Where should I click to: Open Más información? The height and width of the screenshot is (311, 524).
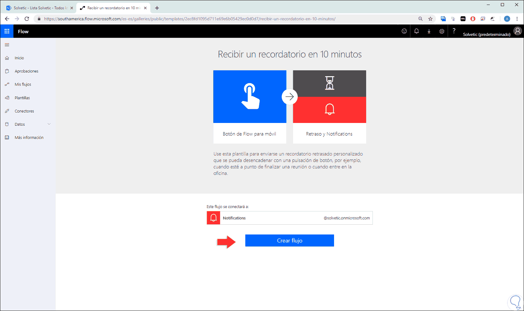(29, 138)
